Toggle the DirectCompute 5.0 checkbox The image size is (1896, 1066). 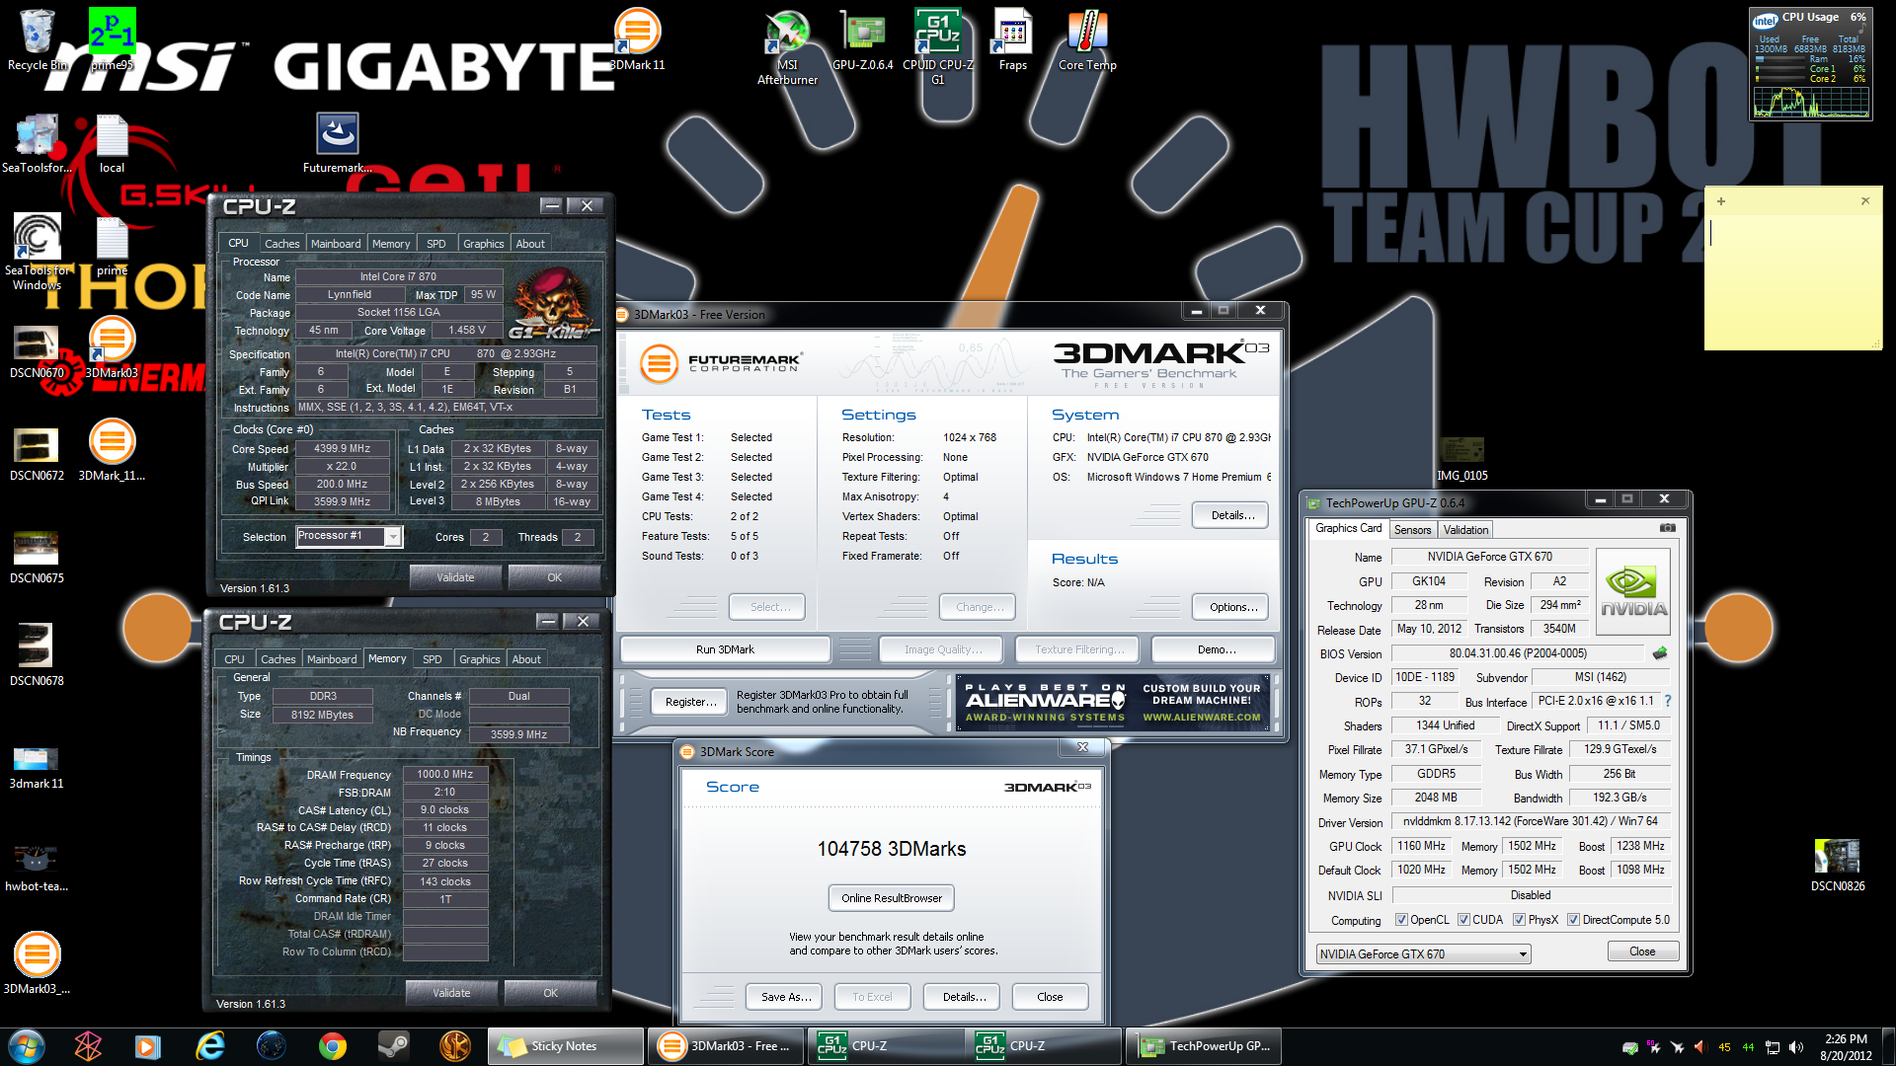pos(1573,920)
